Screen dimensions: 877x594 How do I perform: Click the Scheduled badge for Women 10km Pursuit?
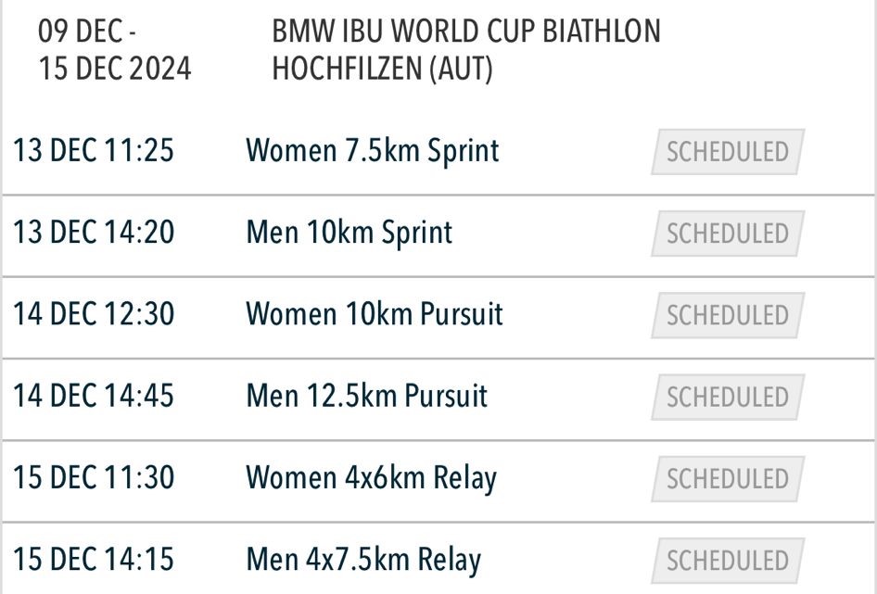[x=728, y=315]
